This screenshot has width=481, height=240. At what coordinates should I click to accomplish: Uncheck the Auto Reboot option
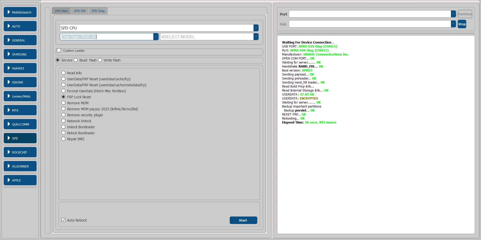[x=63, y=220]
